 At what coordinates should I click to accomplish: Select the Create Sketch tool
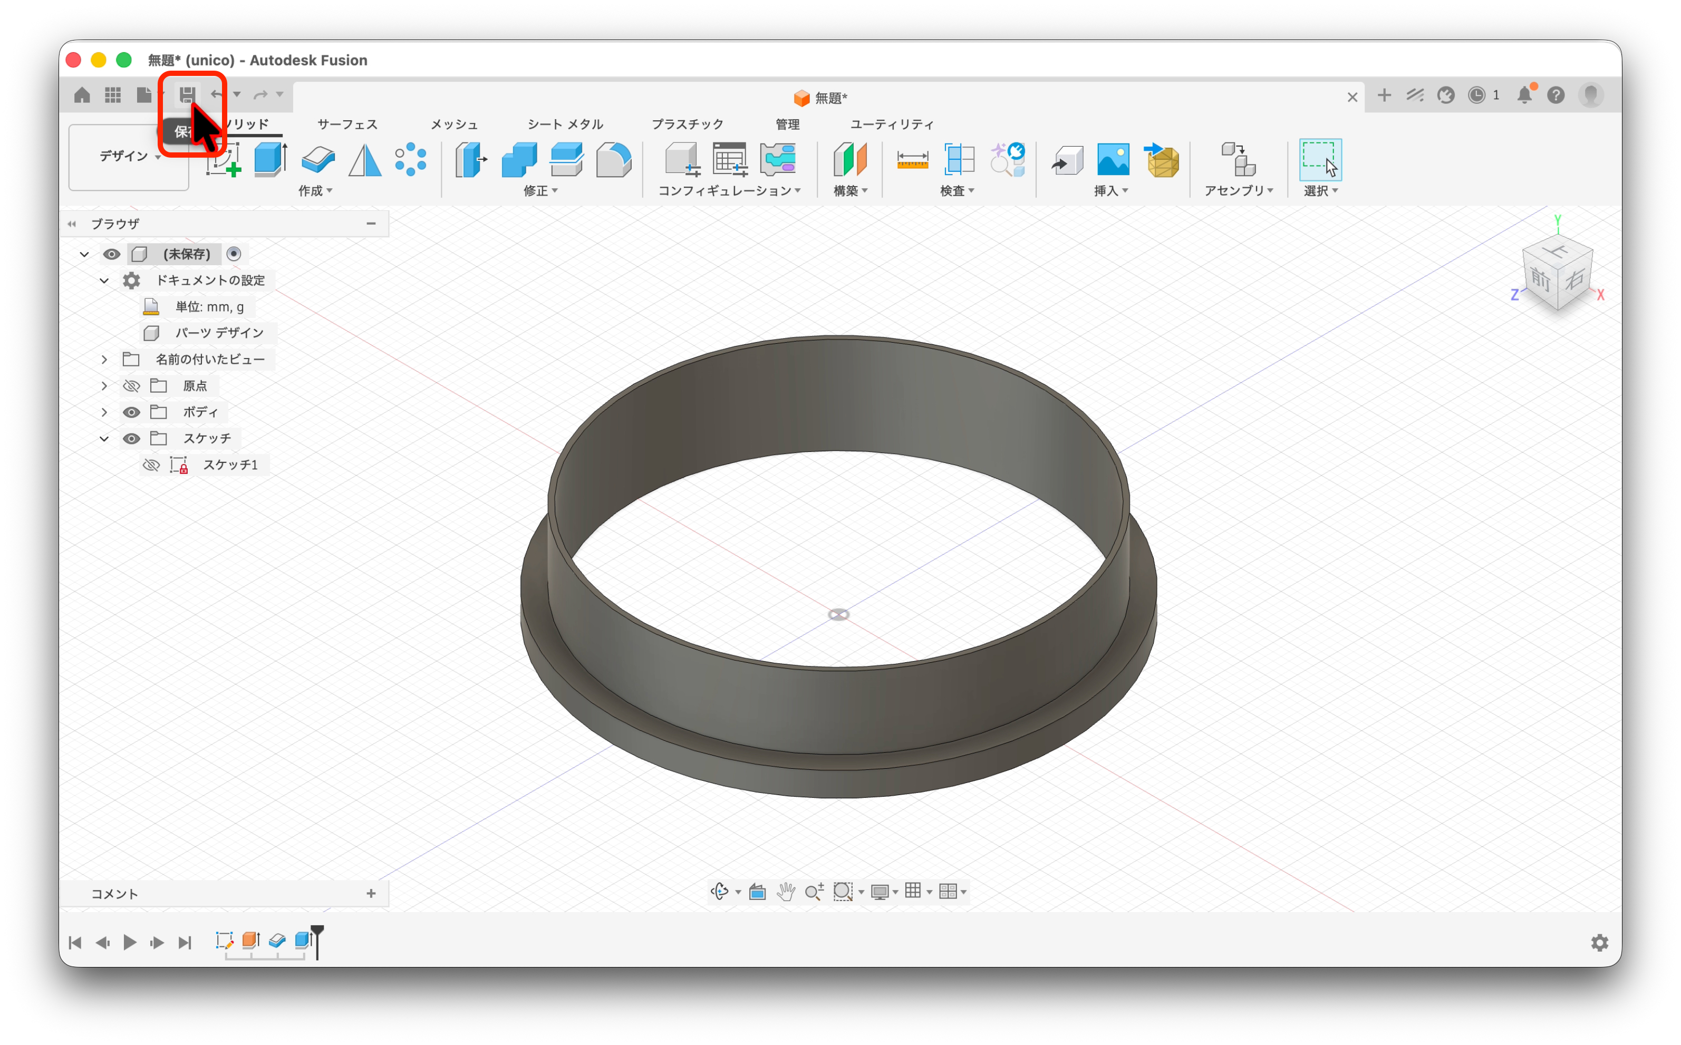click(223, 160)
